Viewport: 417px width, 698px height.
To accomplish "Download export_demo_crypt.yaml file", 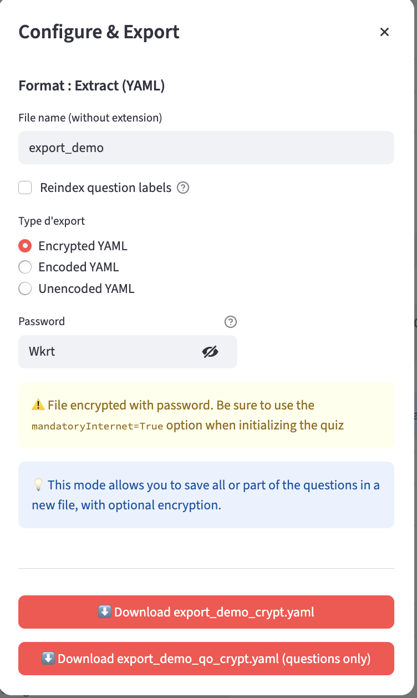I will click(206, 612).
